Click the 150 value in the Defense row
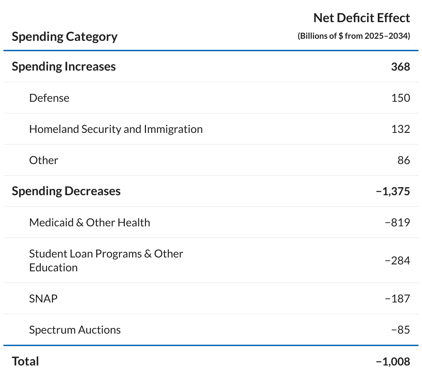Screen dimensions: 422x380 [401, 98]
